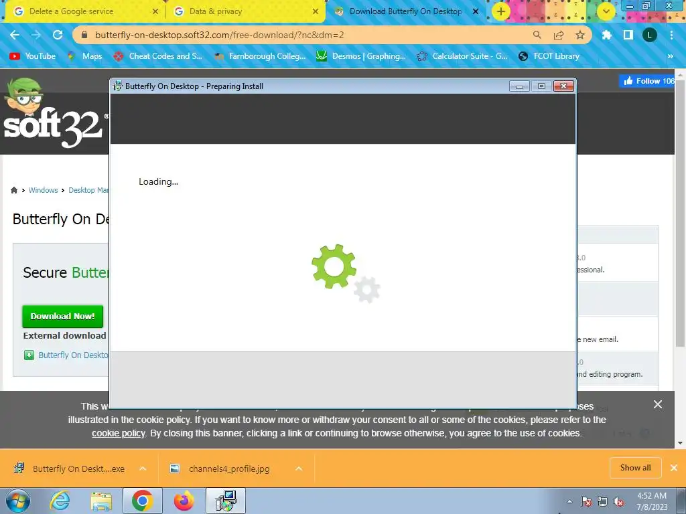Switch to Chrome in the taskbar
Screen dimensions: 686x514
(x=142, y=501)
